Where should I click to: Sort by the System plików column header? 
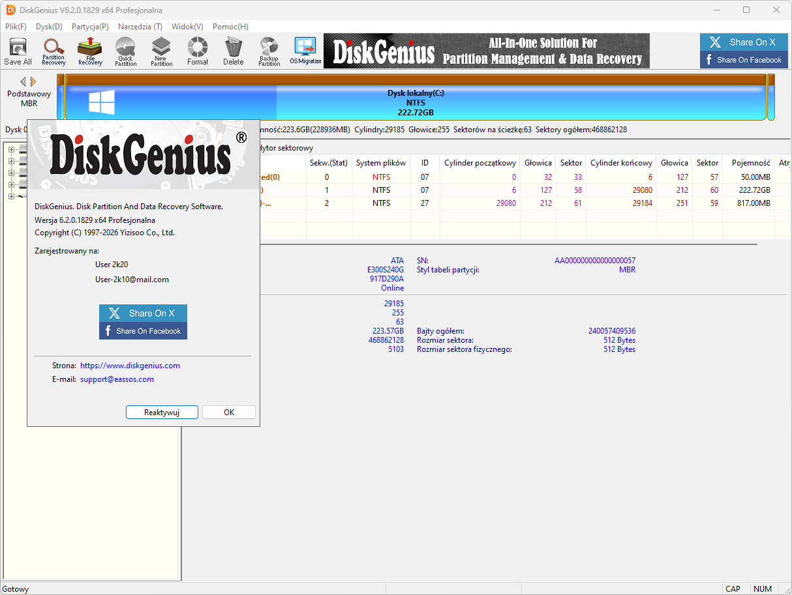381,163
